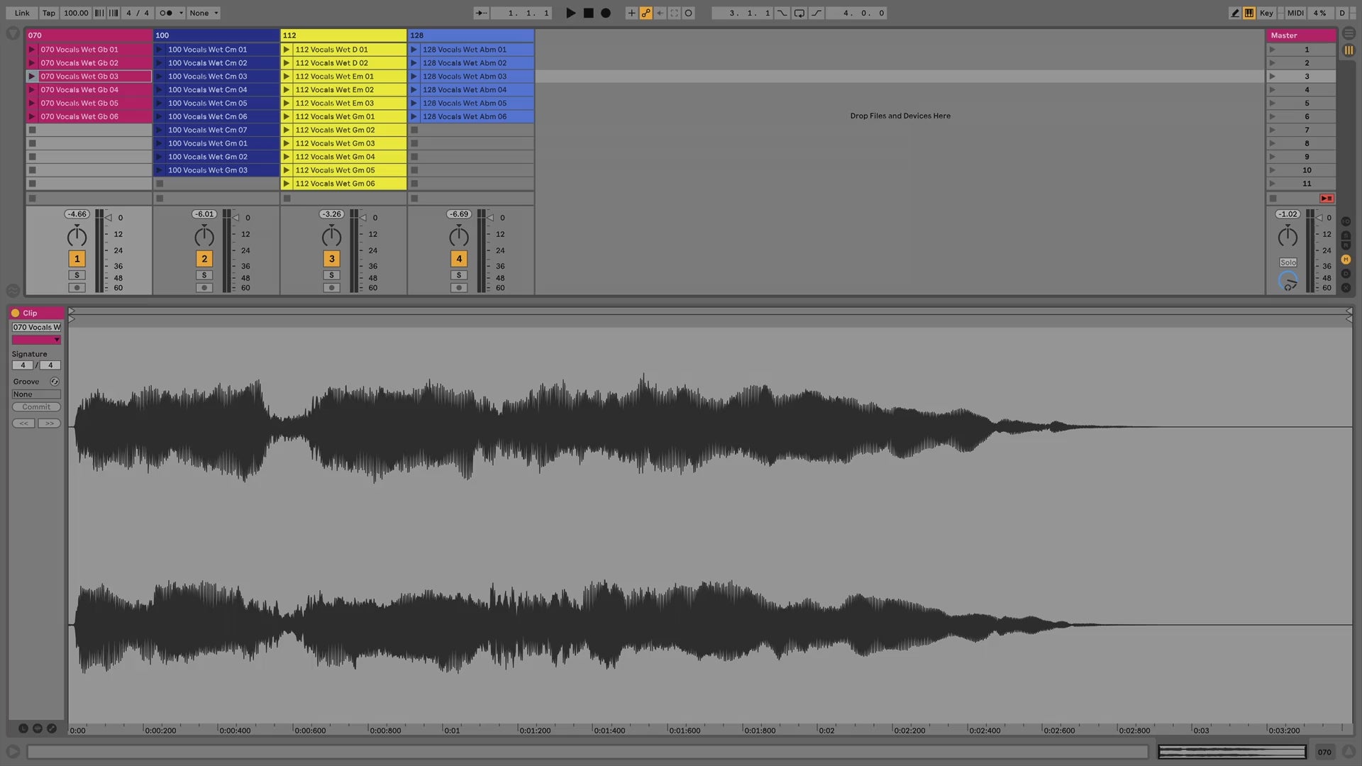The height and width of the screenshot is (766, 1362).
Task: Launch clip 112 Vocals Wet Gm 06
Action: pyautogui.click(x=287, y=184)
